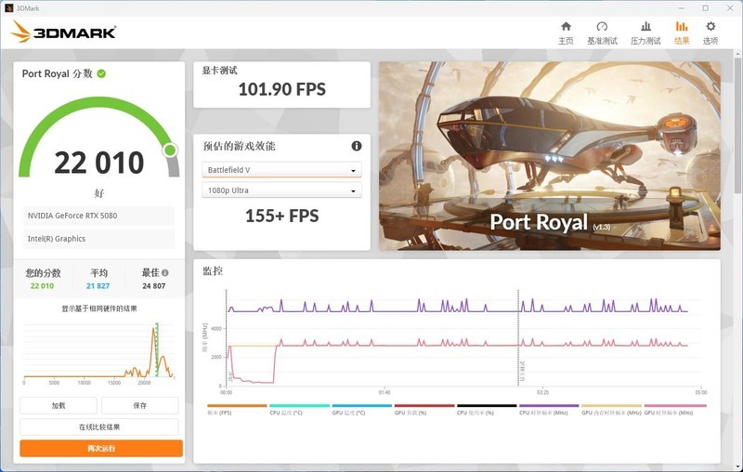Click the orange results chart icon

(682, 27)
